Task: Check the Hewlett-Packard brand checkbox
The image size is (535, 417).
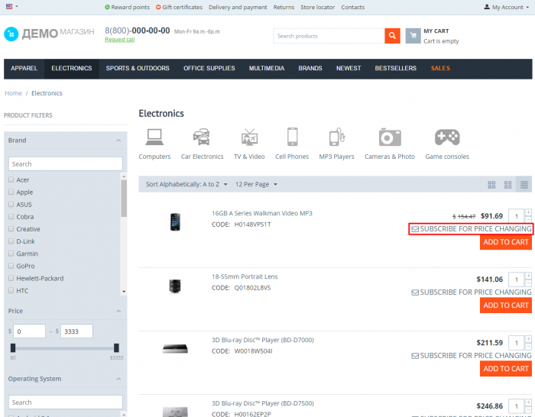Action: (x=11, y=278)
